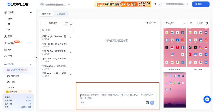Attach an image to the task prompt
Screen dimensions: 213x112
click(x=148, y=103)
